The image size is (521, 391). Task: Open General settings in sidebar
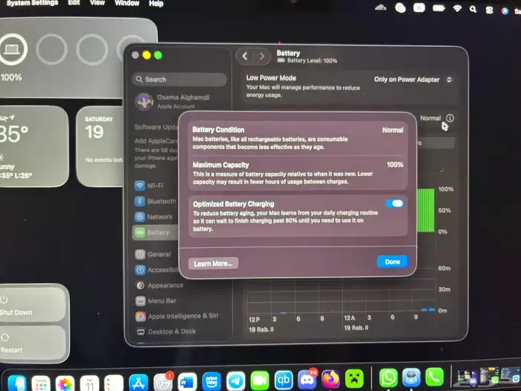tap(153, 255)
